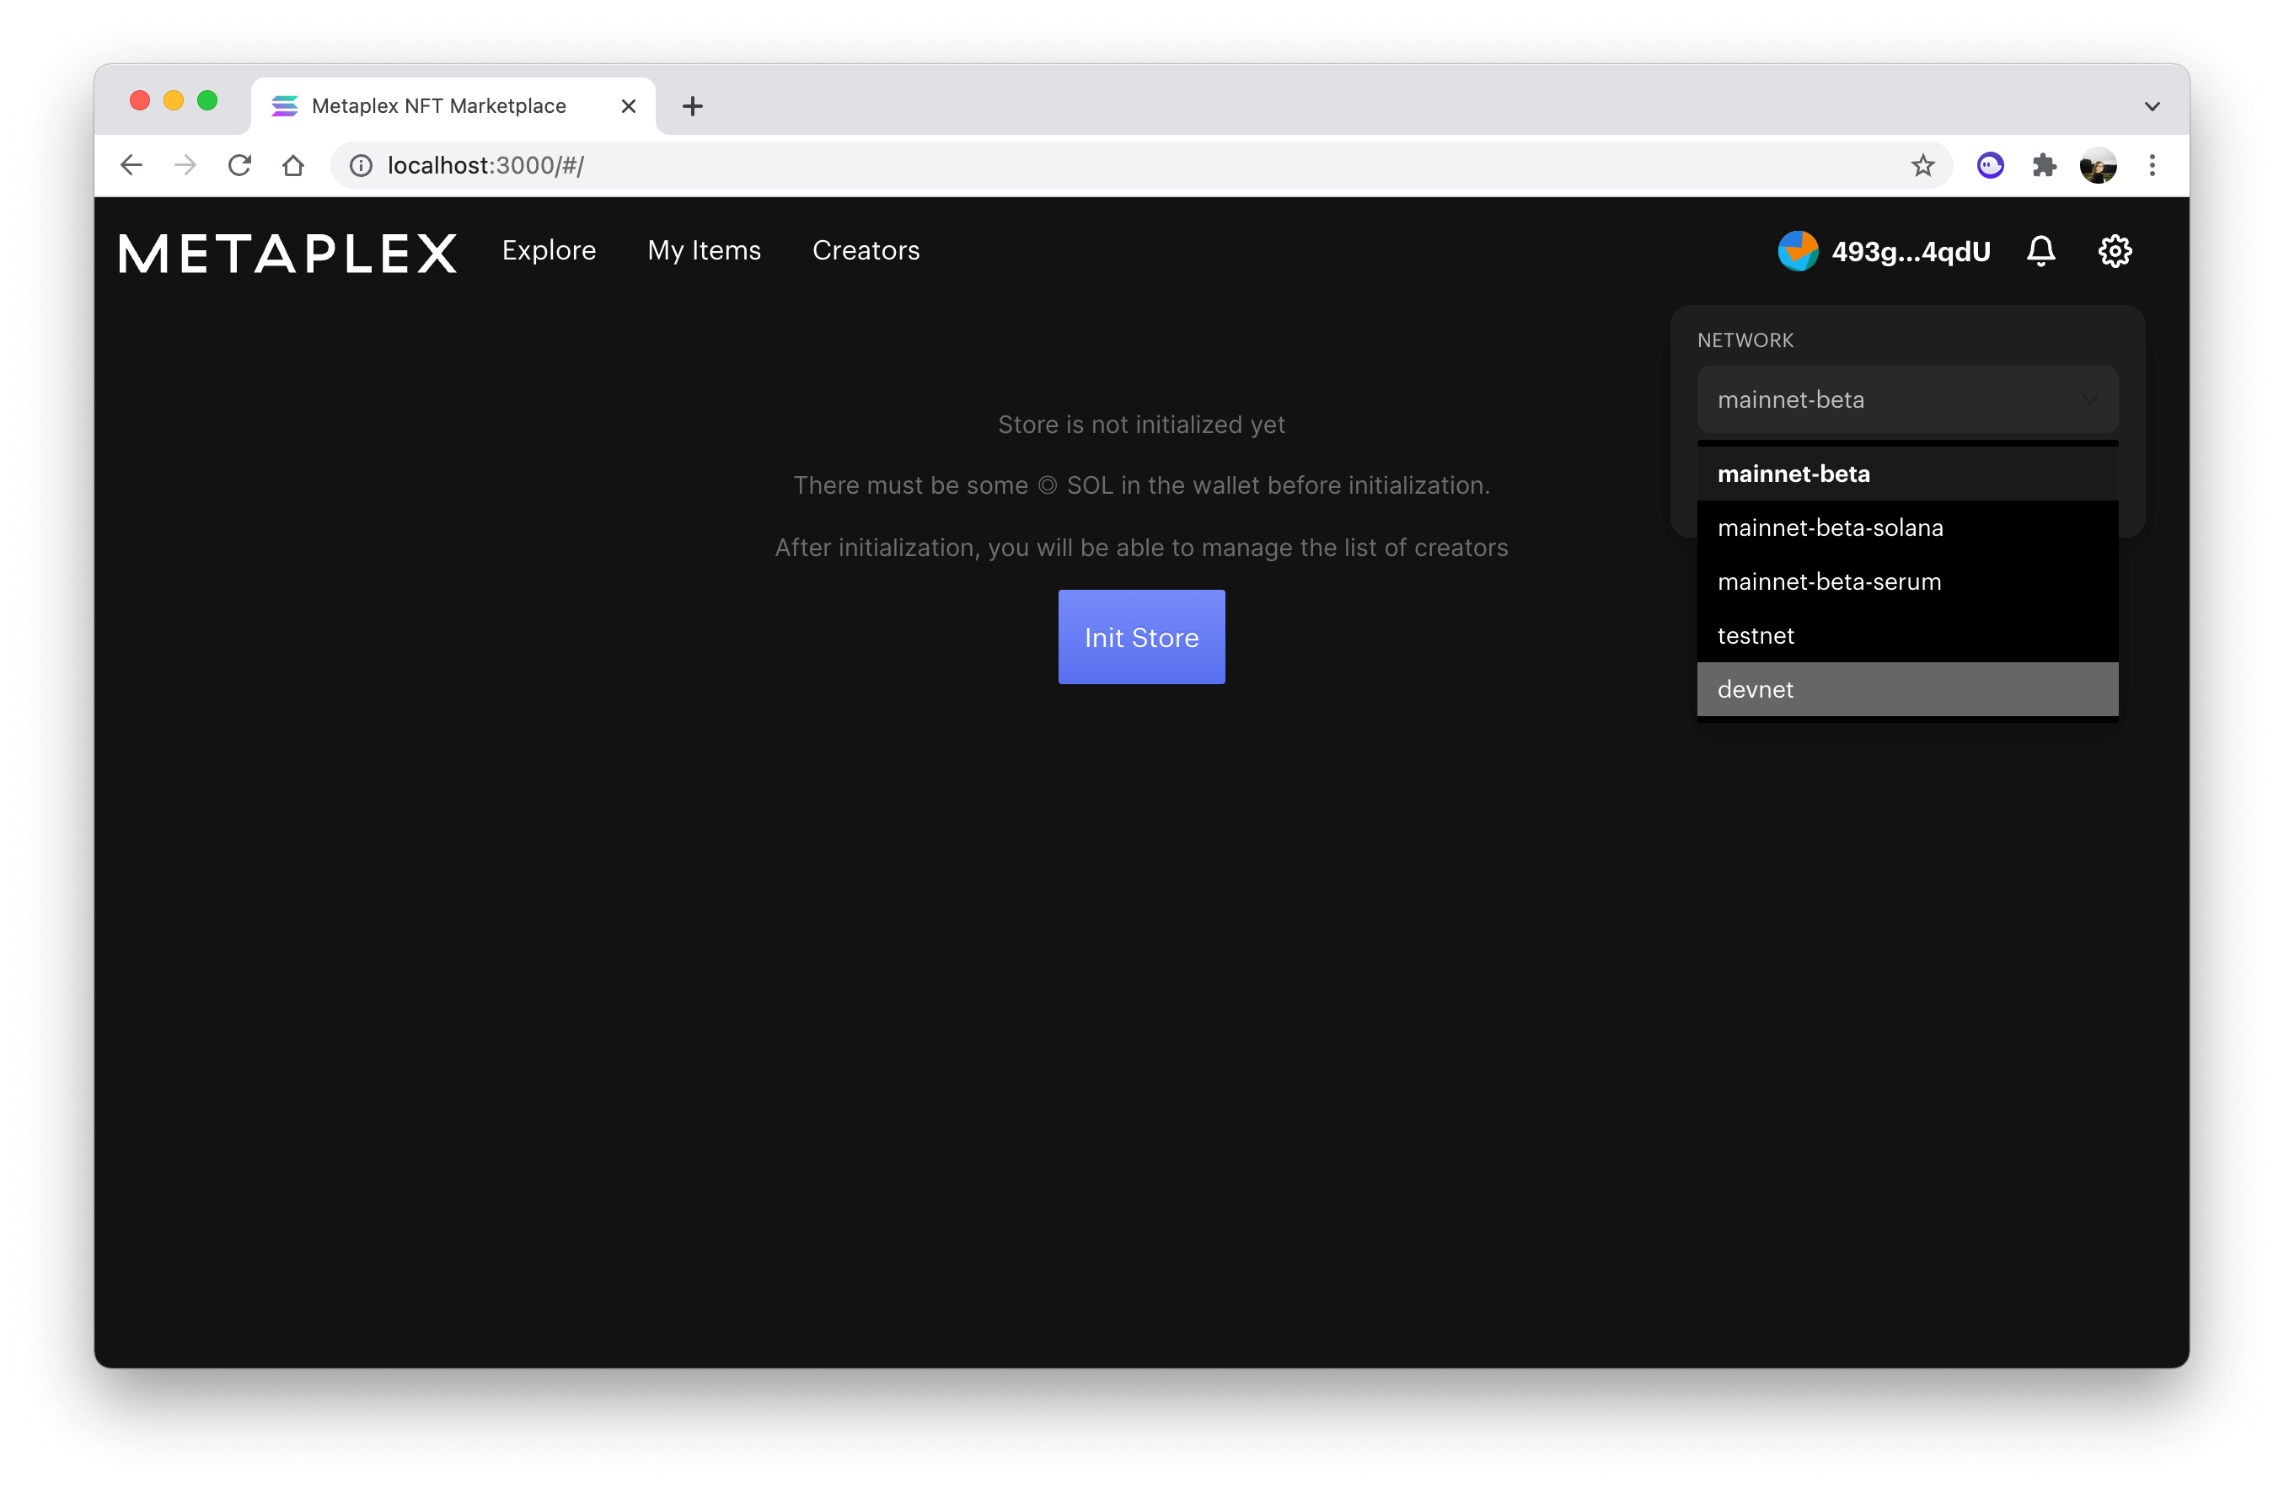2284x1493 pixels.
Task: Select mainnet-beta-serum network option
Action: click(1907, 581)
